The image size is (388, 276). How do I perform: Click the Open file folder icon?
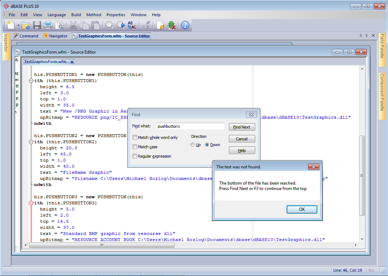(26, 25)
